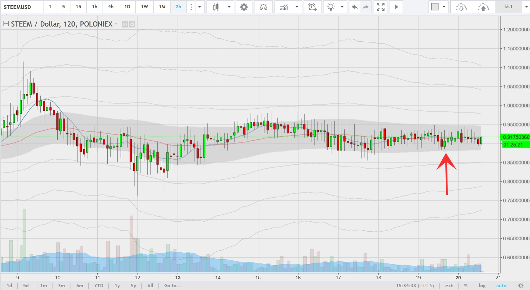Expand the bar style dropdown arrow
530x290 pixels.
pos(229,7)
